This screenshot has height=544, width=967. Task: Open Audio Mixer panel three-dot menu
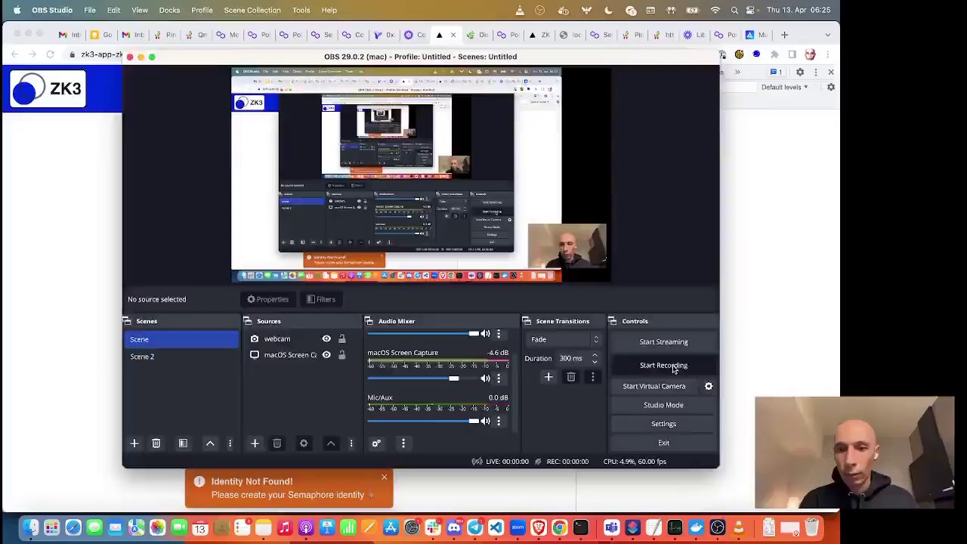(403, 444)
